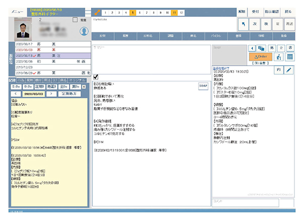Select page 11 in the numbered page strip
The height and width of the screenshot is (220, 303).
point(174,12)
